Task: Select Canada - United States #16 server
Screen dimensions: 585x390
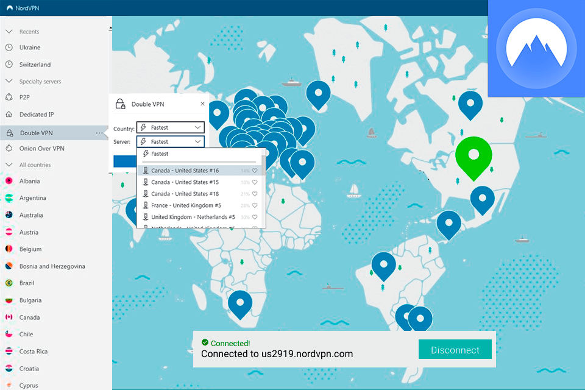Action: pyautogui.click(x=200, y=171)
